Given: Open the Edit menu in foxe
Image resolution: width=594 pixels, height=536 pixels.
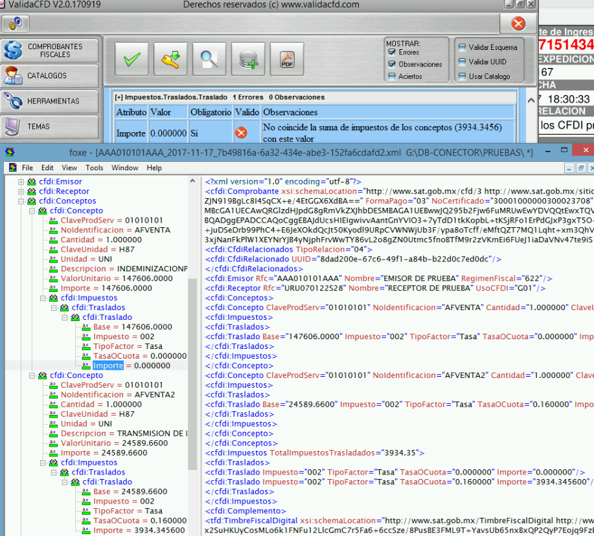Looking at the screenshot, I should pos(47,168).
